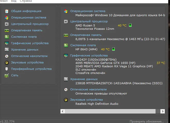This screenshot has height=123, width=170.
Task: Click the mouse icon beside sidebar Периферийные устройства
Action: tap(7, 69)
